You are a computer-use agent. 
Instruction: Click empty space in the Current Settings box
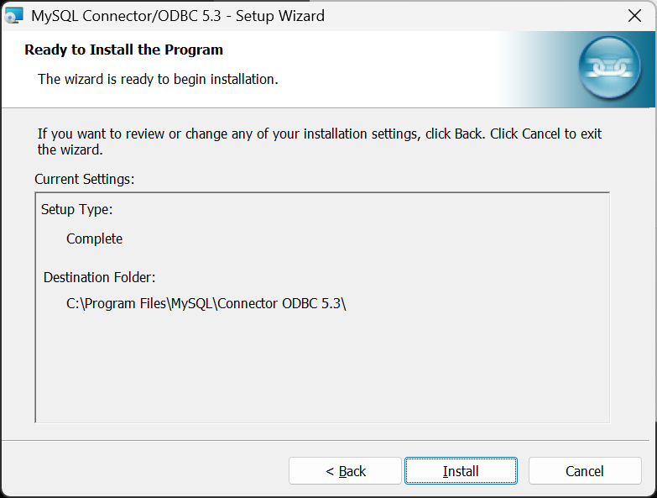[x=322, y=370]
